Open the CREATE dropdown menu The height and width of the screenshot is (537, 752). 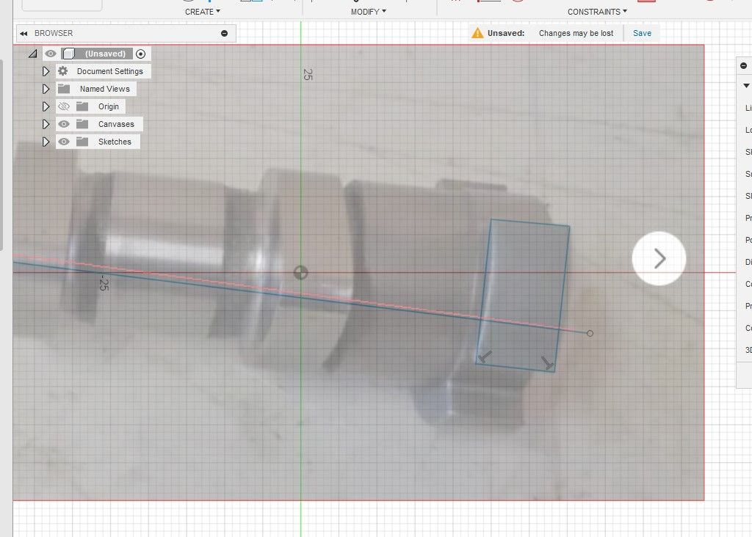[x=203, y=12]
